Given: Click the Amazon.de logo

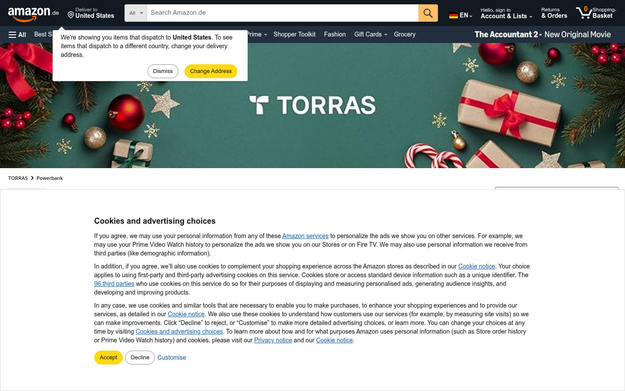Looking at the screenshot, I should point(33,14).
